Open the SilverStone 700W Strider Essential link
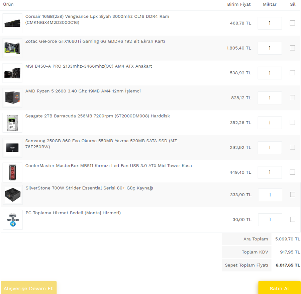Screen dimensions: 301x294 coord(89,188)
